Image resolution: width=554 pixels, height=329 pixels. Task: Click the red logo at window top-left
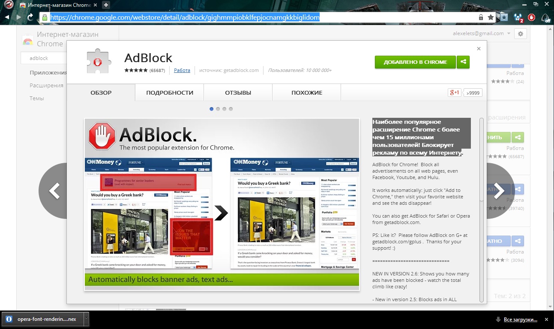pos(9,5)
